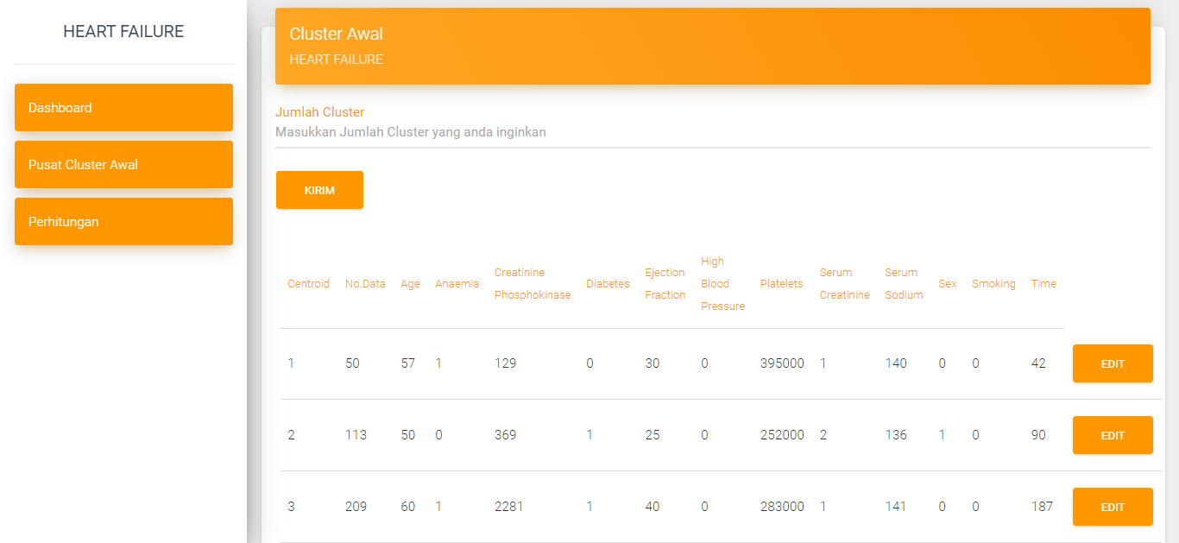The height and width of the screenshot is (543, 1179).
Task: Click the Serum Sodium column header
Action: pyautogui.click(x=904, y=284)
